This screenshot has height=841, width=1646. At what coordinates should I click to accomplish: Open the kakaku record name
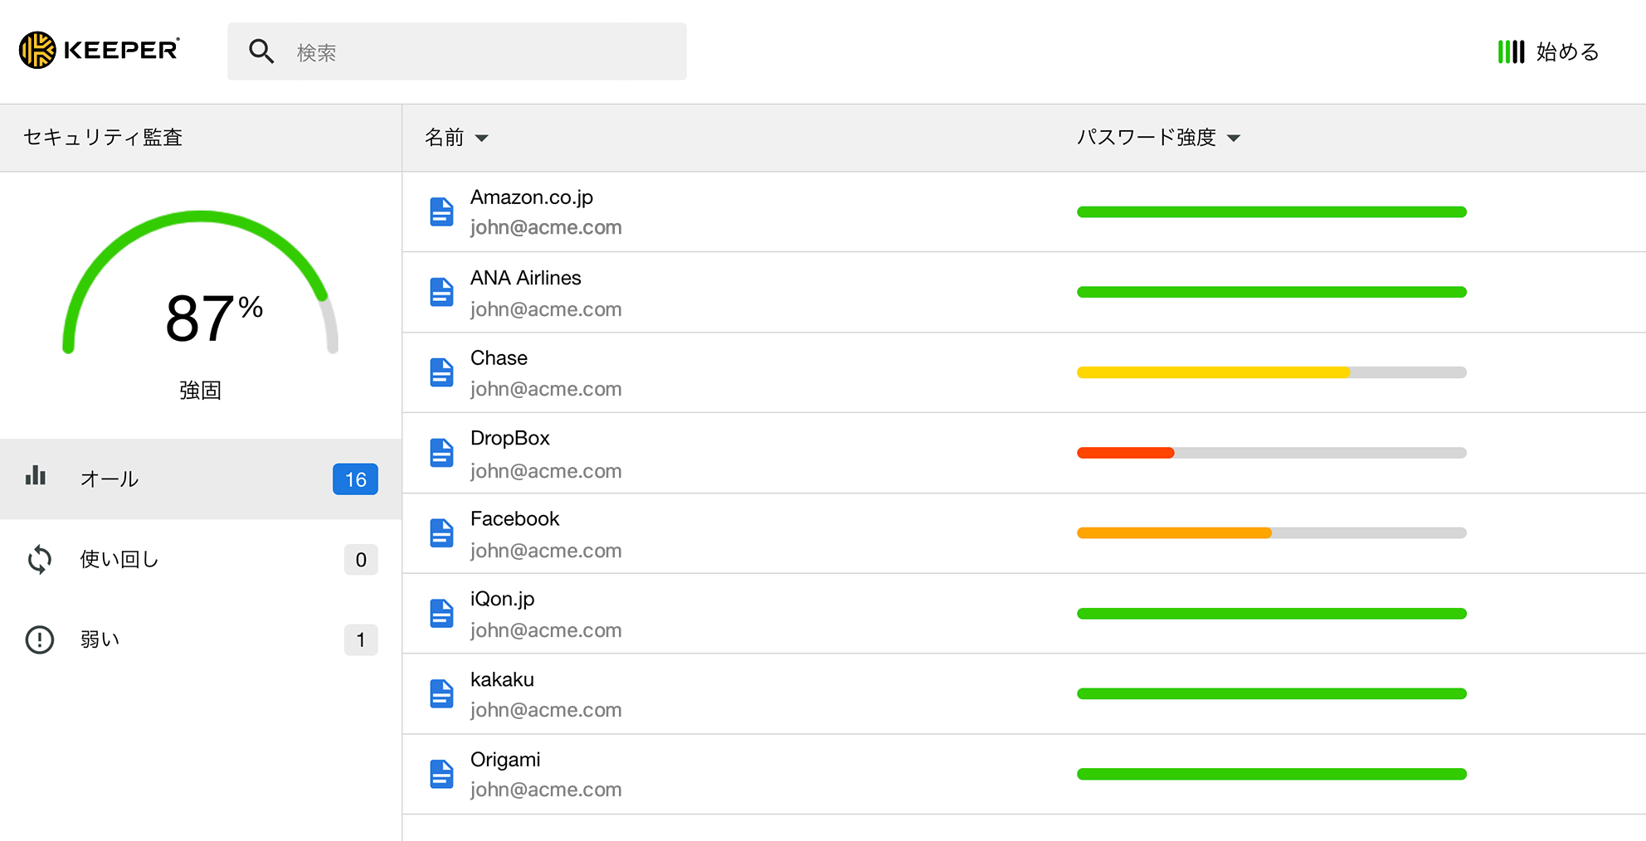tap(502, 679)
